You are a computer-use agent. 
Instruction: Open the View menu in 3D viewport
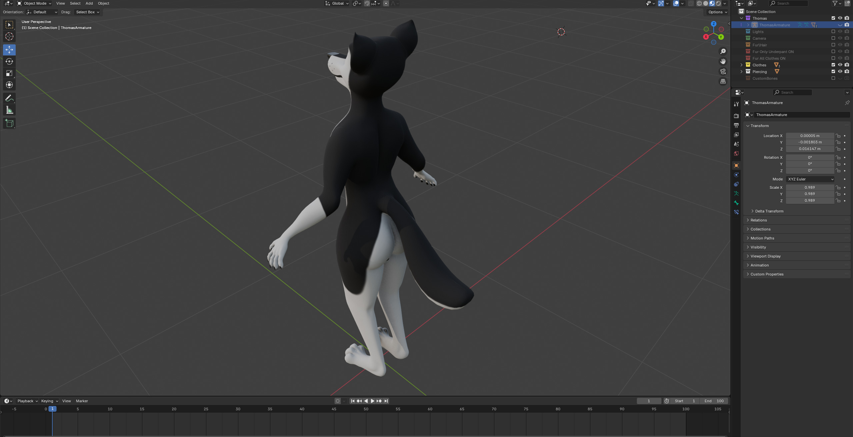61,3
